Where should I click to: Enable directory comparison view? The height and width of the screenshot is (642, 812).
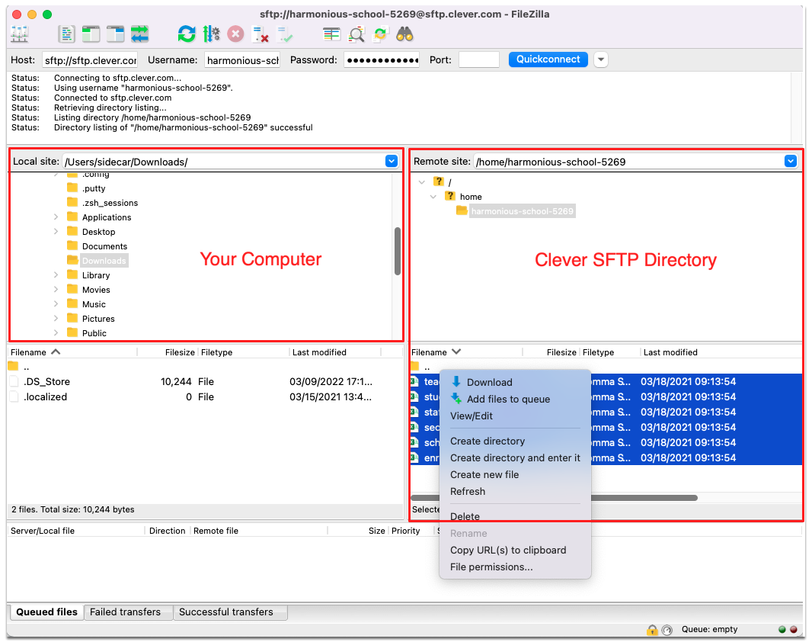[355, 34]
